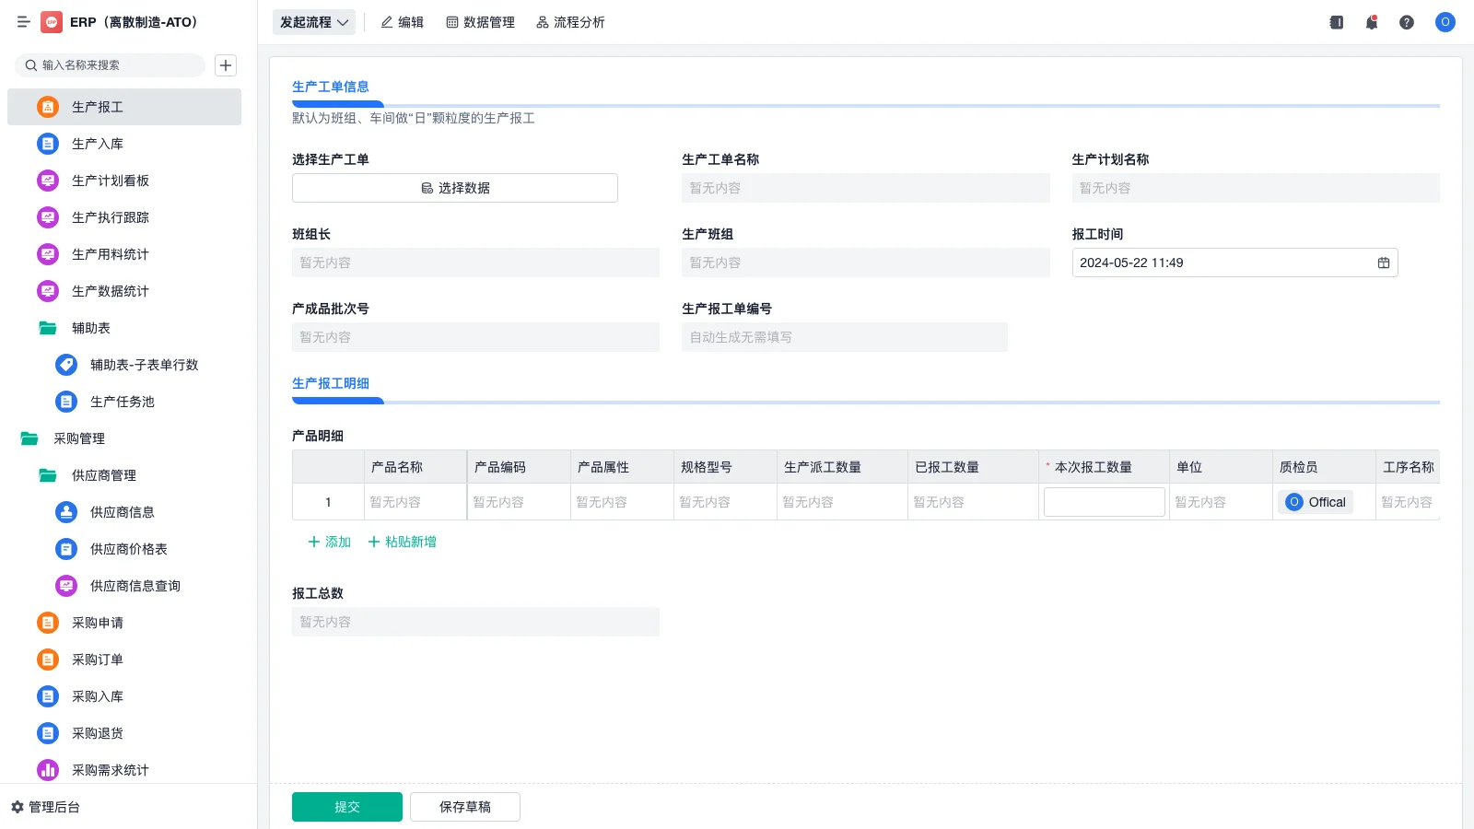Expand the 辅助表 folder

click(90, 328)
